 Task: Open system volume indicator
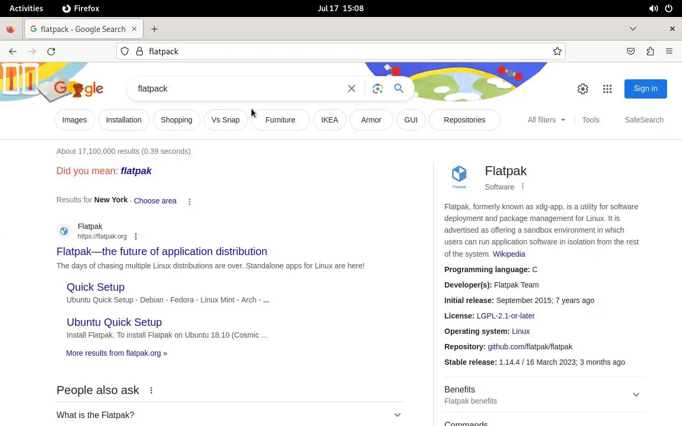pos(653,9)
